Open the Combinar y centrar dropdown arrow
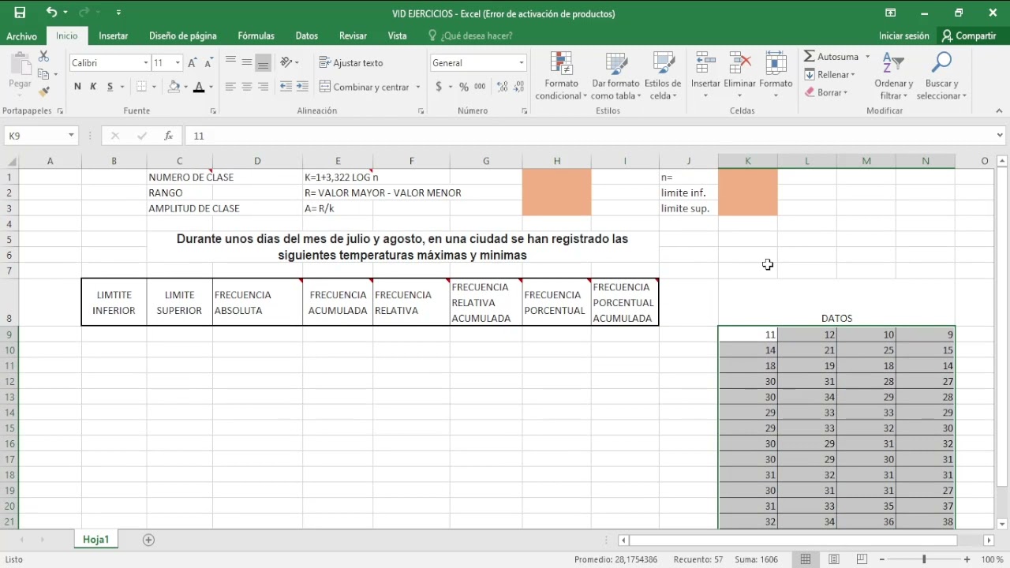Screen dimensions: 1010x568 coord(418,87)
